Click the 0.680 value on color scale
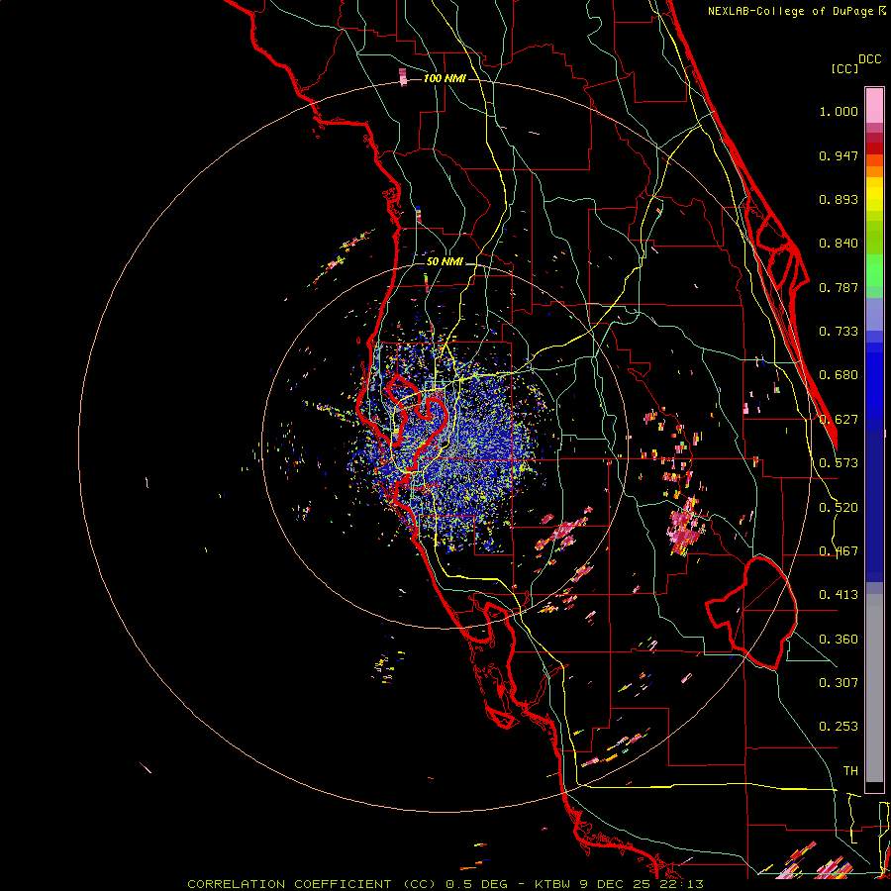Viewport: 891px width, 891px height. point(839,375)
